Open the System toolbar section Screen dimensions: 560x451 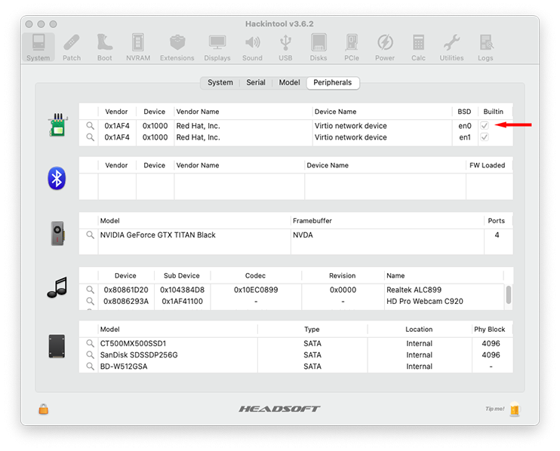coord(38,48)
